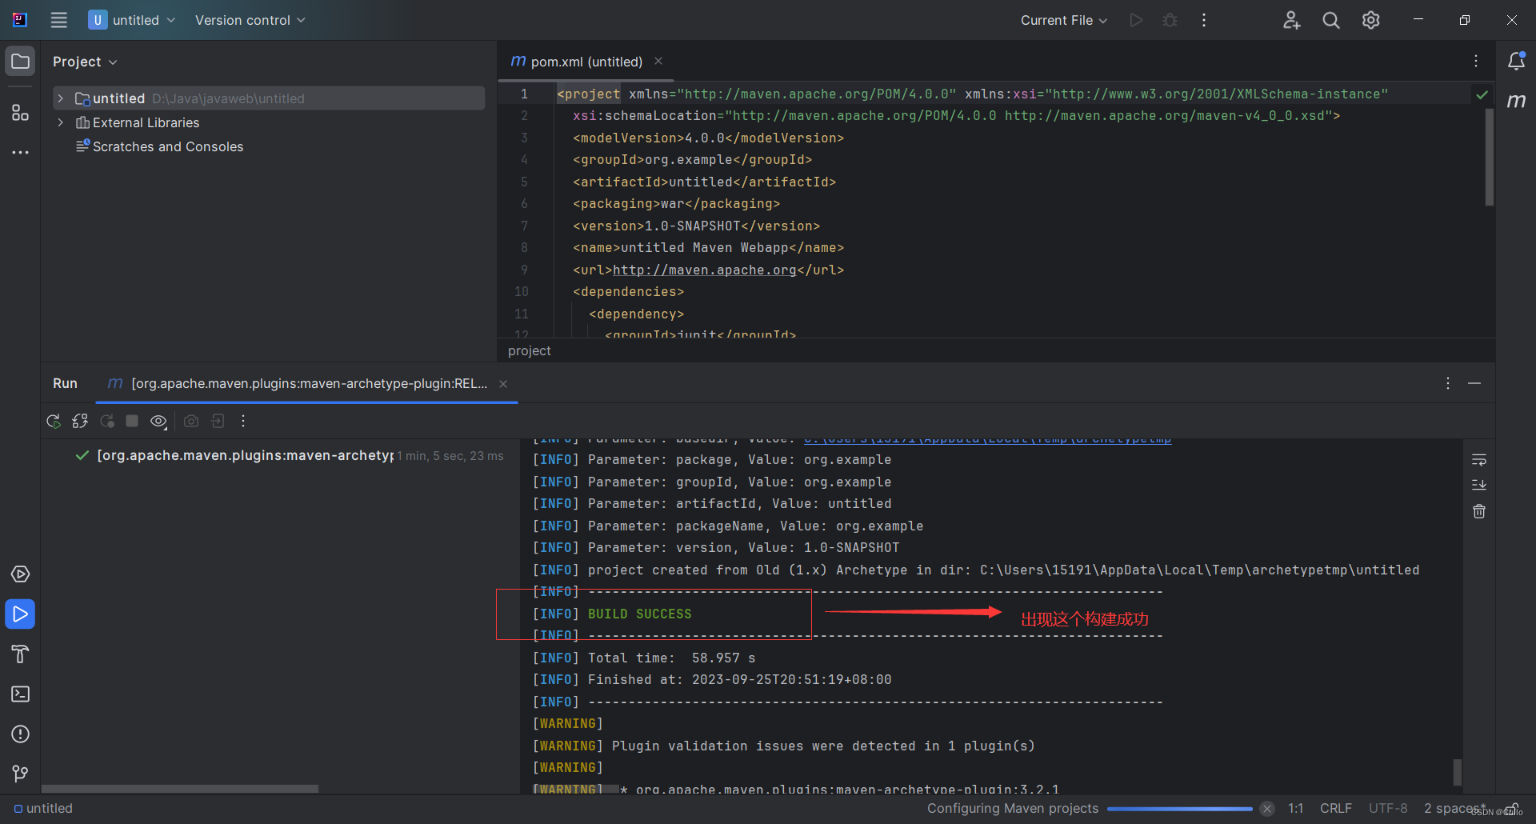Expand the External Libraries node
1536x824 pixels.
[60, 122]
